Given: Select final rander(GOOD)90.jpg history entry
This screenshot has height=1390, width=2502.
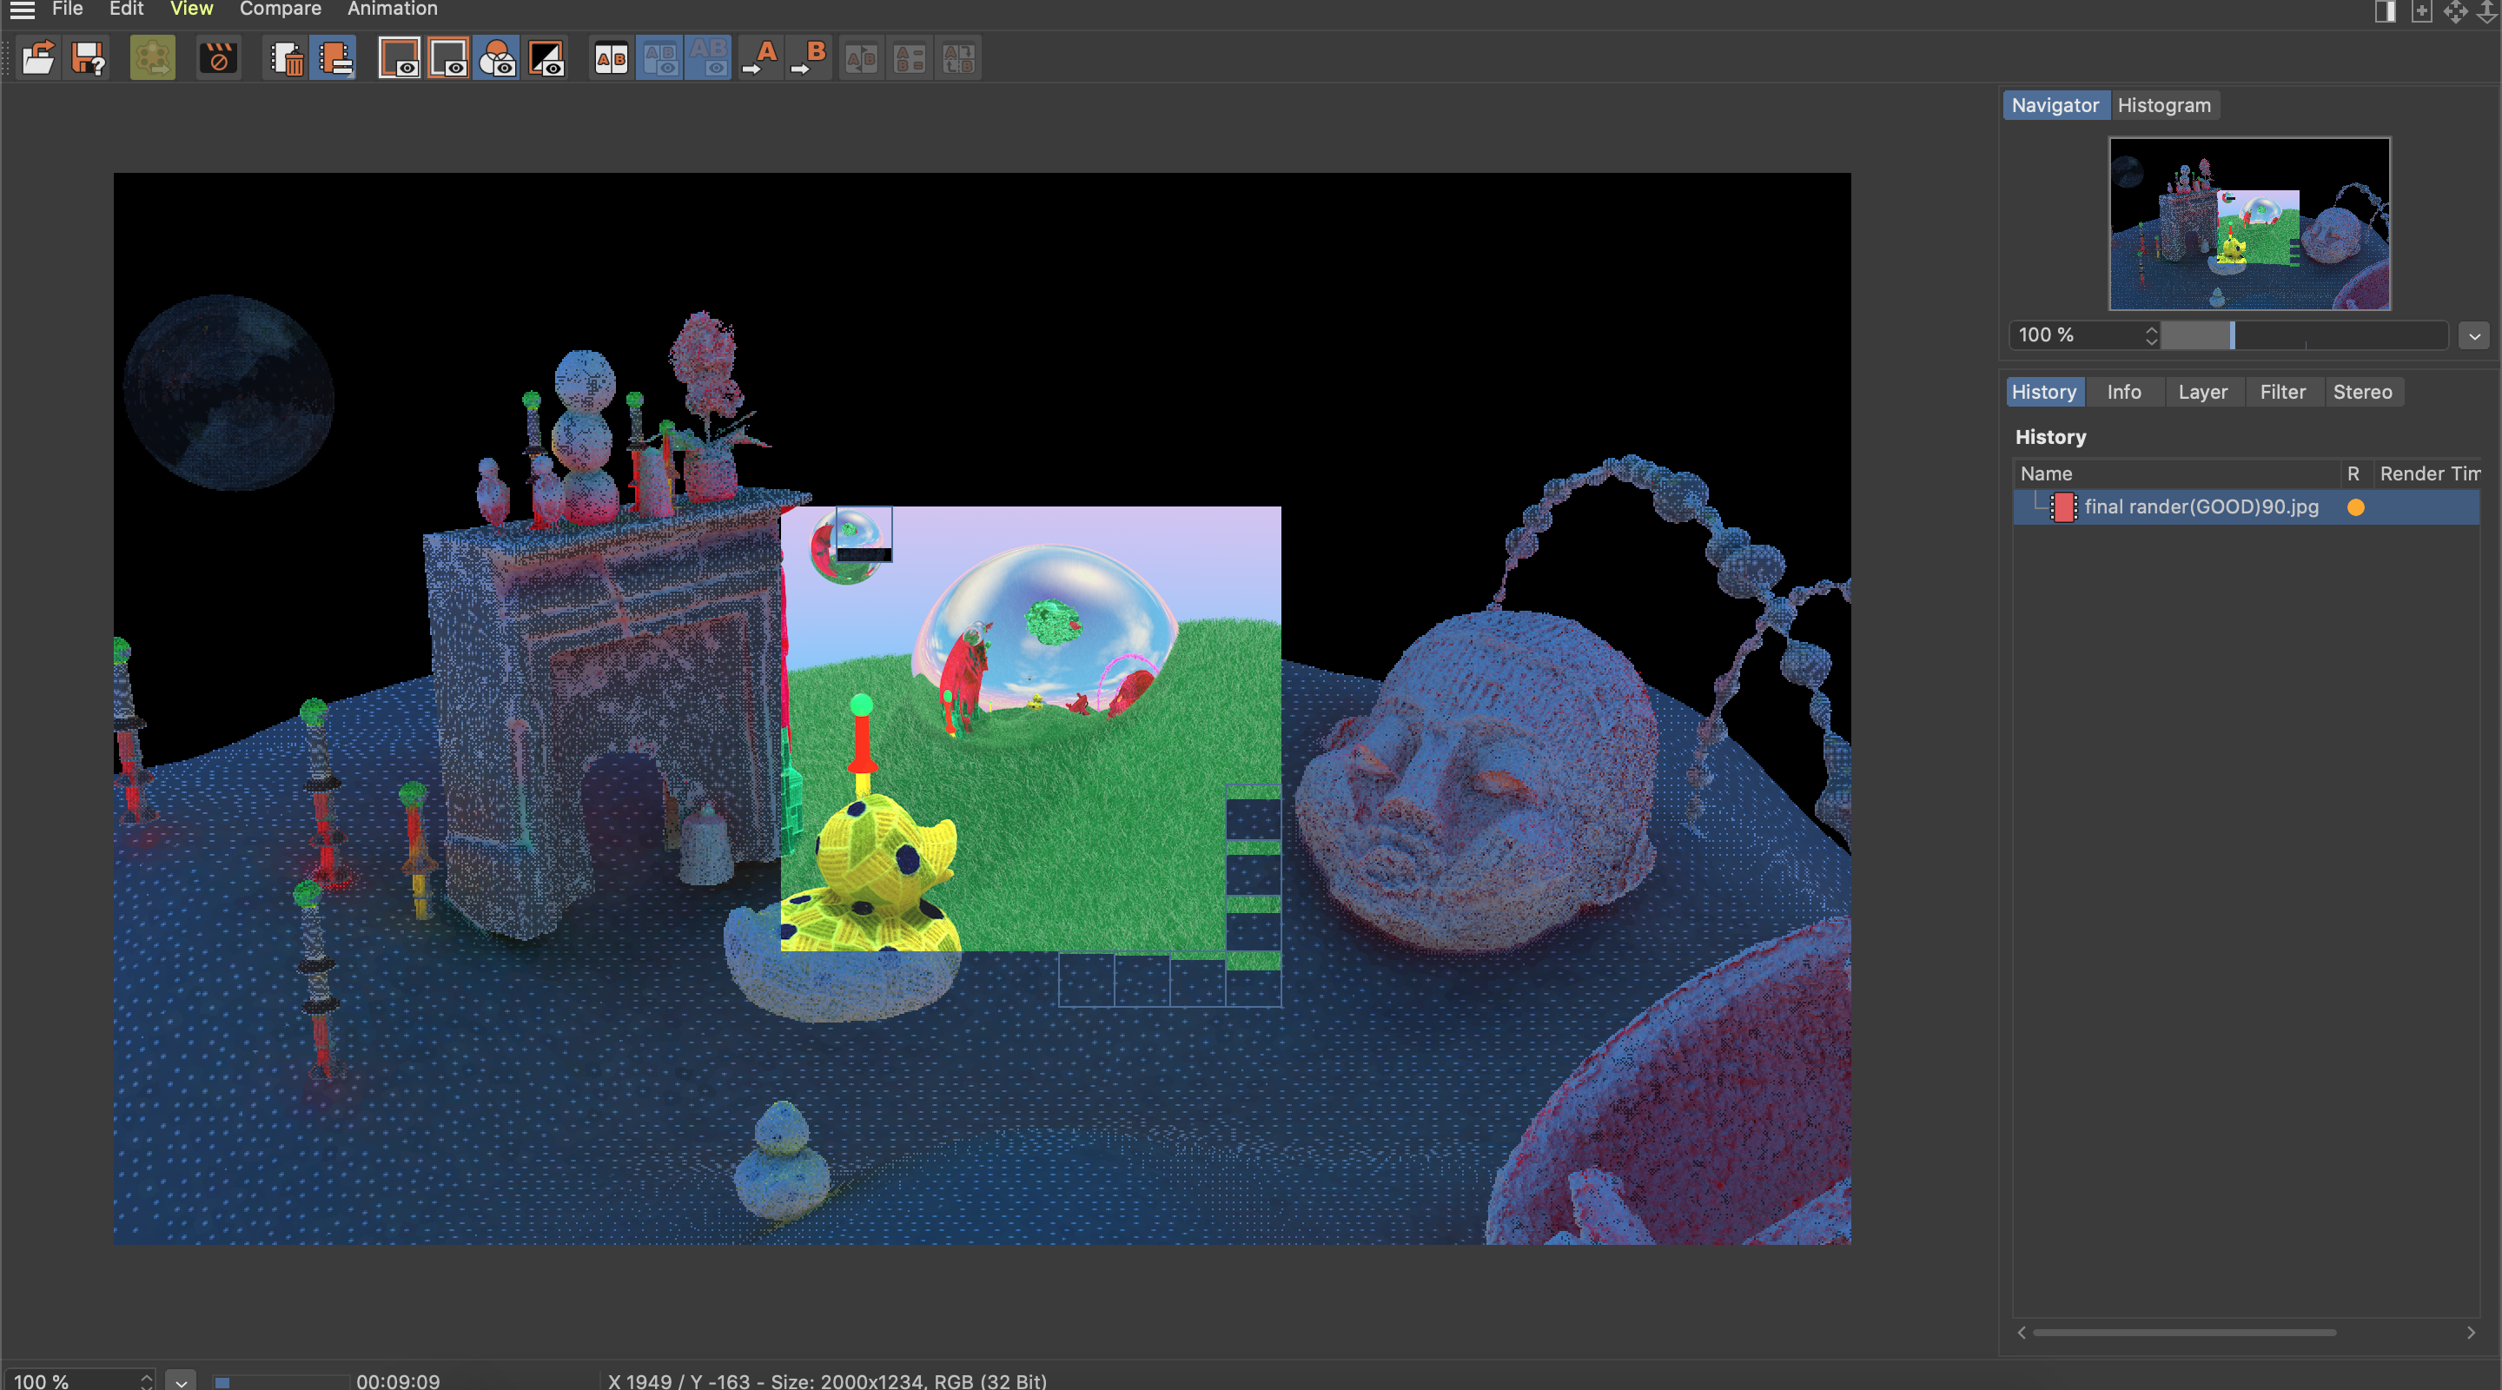Looking at the screenshot, I should click(x=2200, y=507).
